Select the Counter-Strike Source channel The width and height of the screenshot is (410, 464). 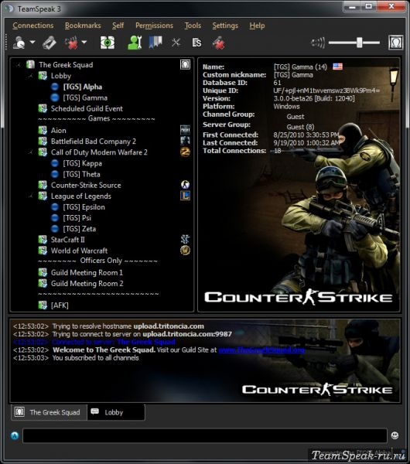tap(86, 186)
